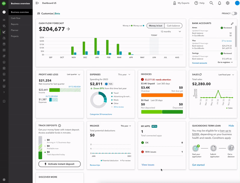Switch chart to Cash balance view
The image size is (240, 183).
pyautogui.click(x=173, y=26)
